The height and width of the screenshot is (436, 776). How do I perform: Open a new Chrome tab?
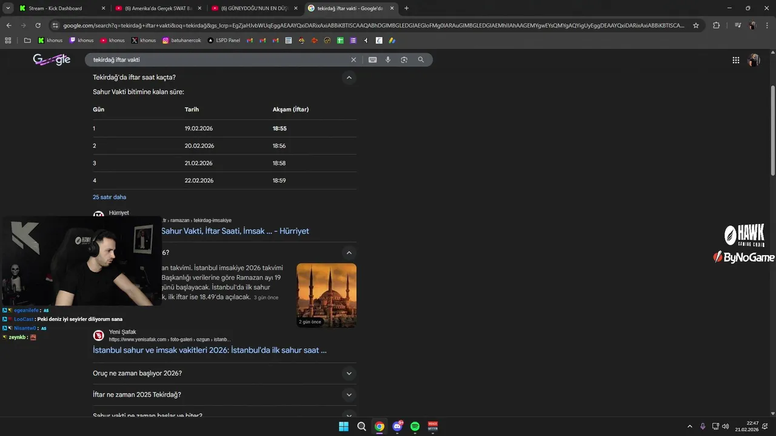pos(406,8)
